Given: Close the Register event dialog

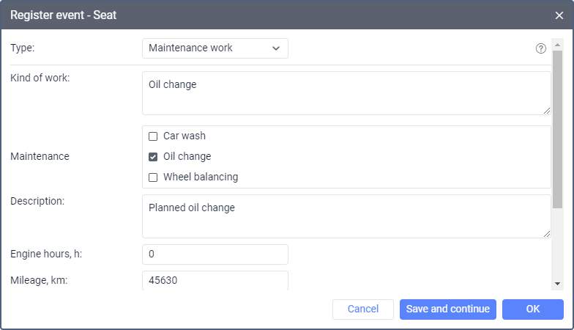Looking at the screenshot, I should pos(559,15).
